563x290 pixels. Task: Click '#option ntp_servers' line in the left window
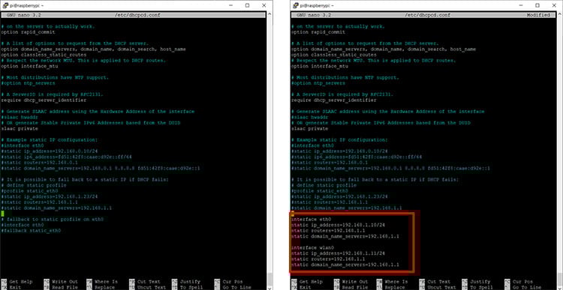click(28, 83)
